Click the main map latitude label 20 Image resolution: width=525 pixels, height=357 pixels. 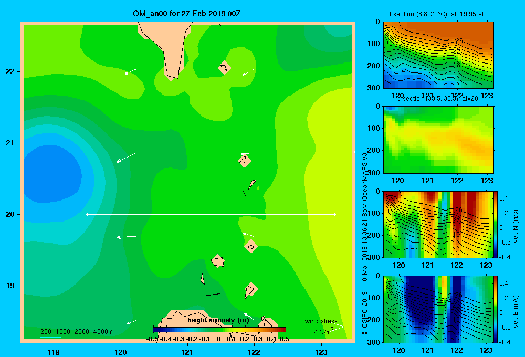coord(10,214)
